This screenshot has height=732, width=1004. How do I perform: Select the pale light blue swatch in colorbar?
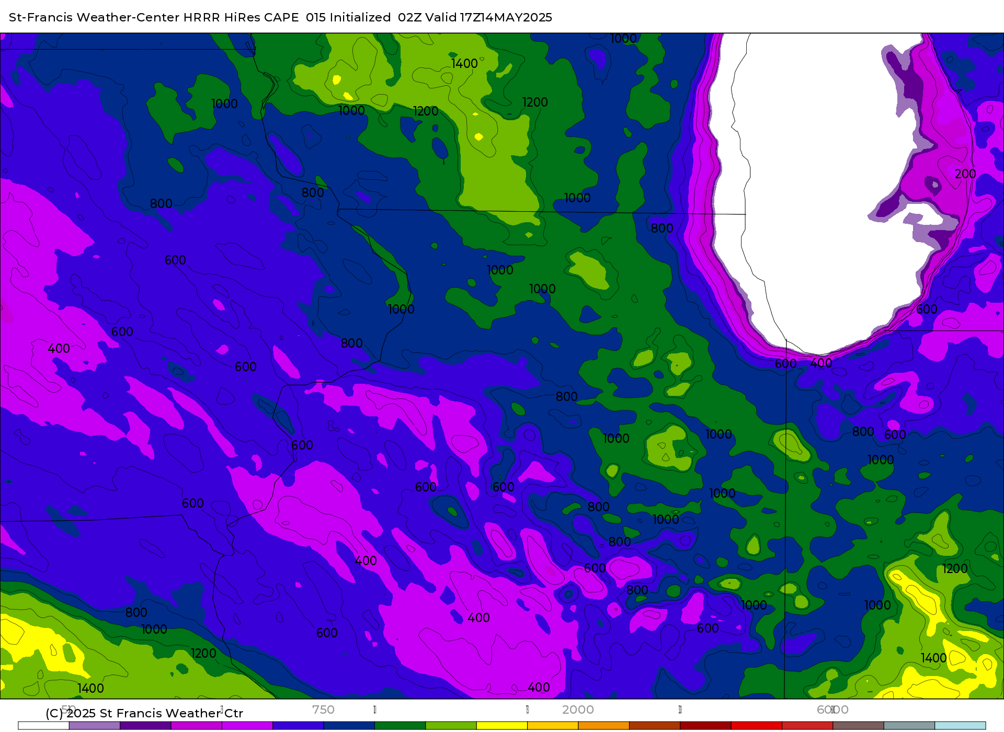point(960,726)
